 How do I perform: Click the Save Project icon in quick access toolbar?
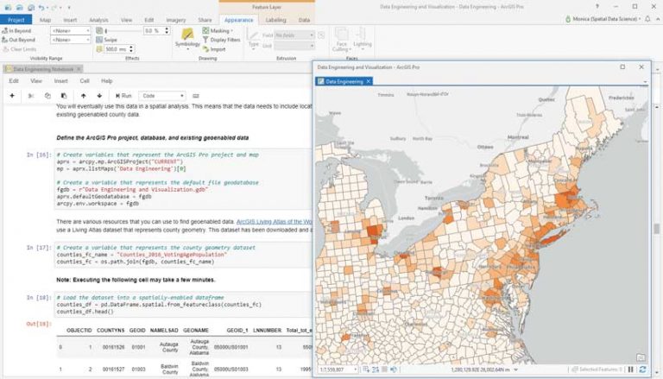(x=31, y=7)
